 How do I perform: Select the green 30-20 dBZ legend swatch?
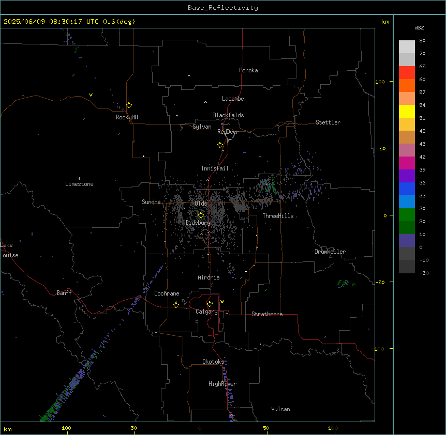(407, 215)
